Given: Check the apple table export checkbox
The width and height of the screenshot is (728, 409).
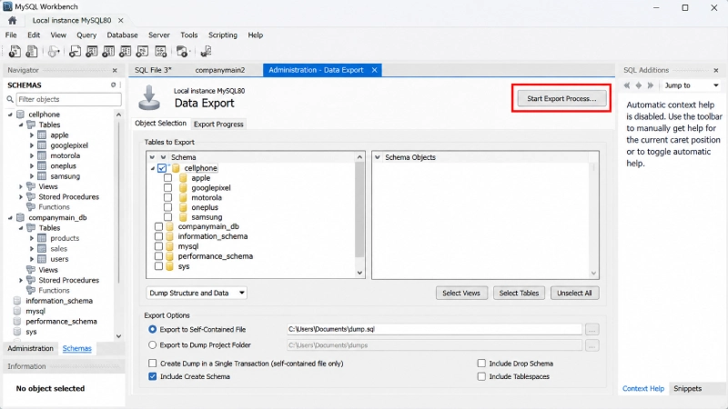Looking at the screenshot, I should point(167,177).
